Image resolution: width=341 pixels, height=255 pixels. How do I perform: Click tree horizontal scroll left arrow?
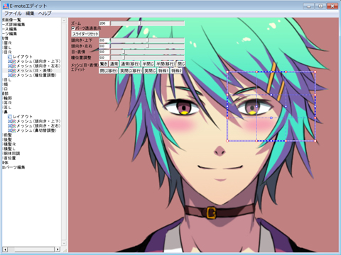pos(6,249)
